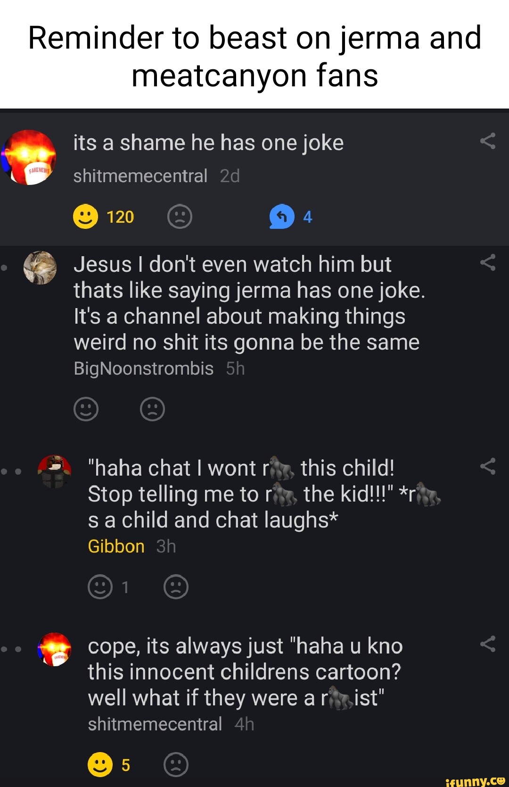Share Gibbon's comment

tap(488, 467)
